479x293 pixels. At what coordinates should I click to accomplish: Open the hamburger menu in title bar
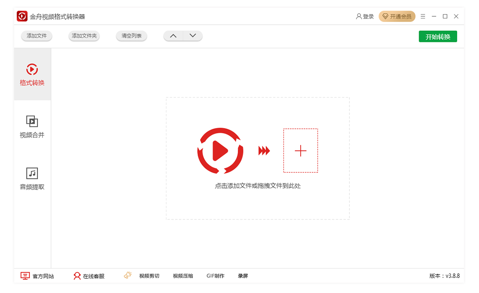coord(423,17)
